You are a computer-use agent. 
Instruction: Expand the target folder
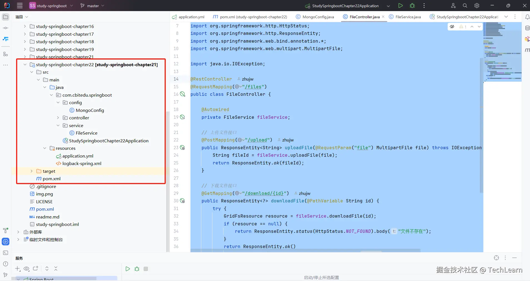32,171
